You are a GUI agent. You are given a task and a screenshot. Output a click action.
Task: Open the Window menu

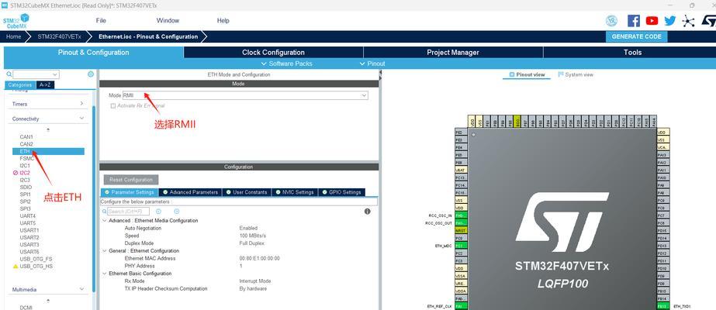pos(168,20)
